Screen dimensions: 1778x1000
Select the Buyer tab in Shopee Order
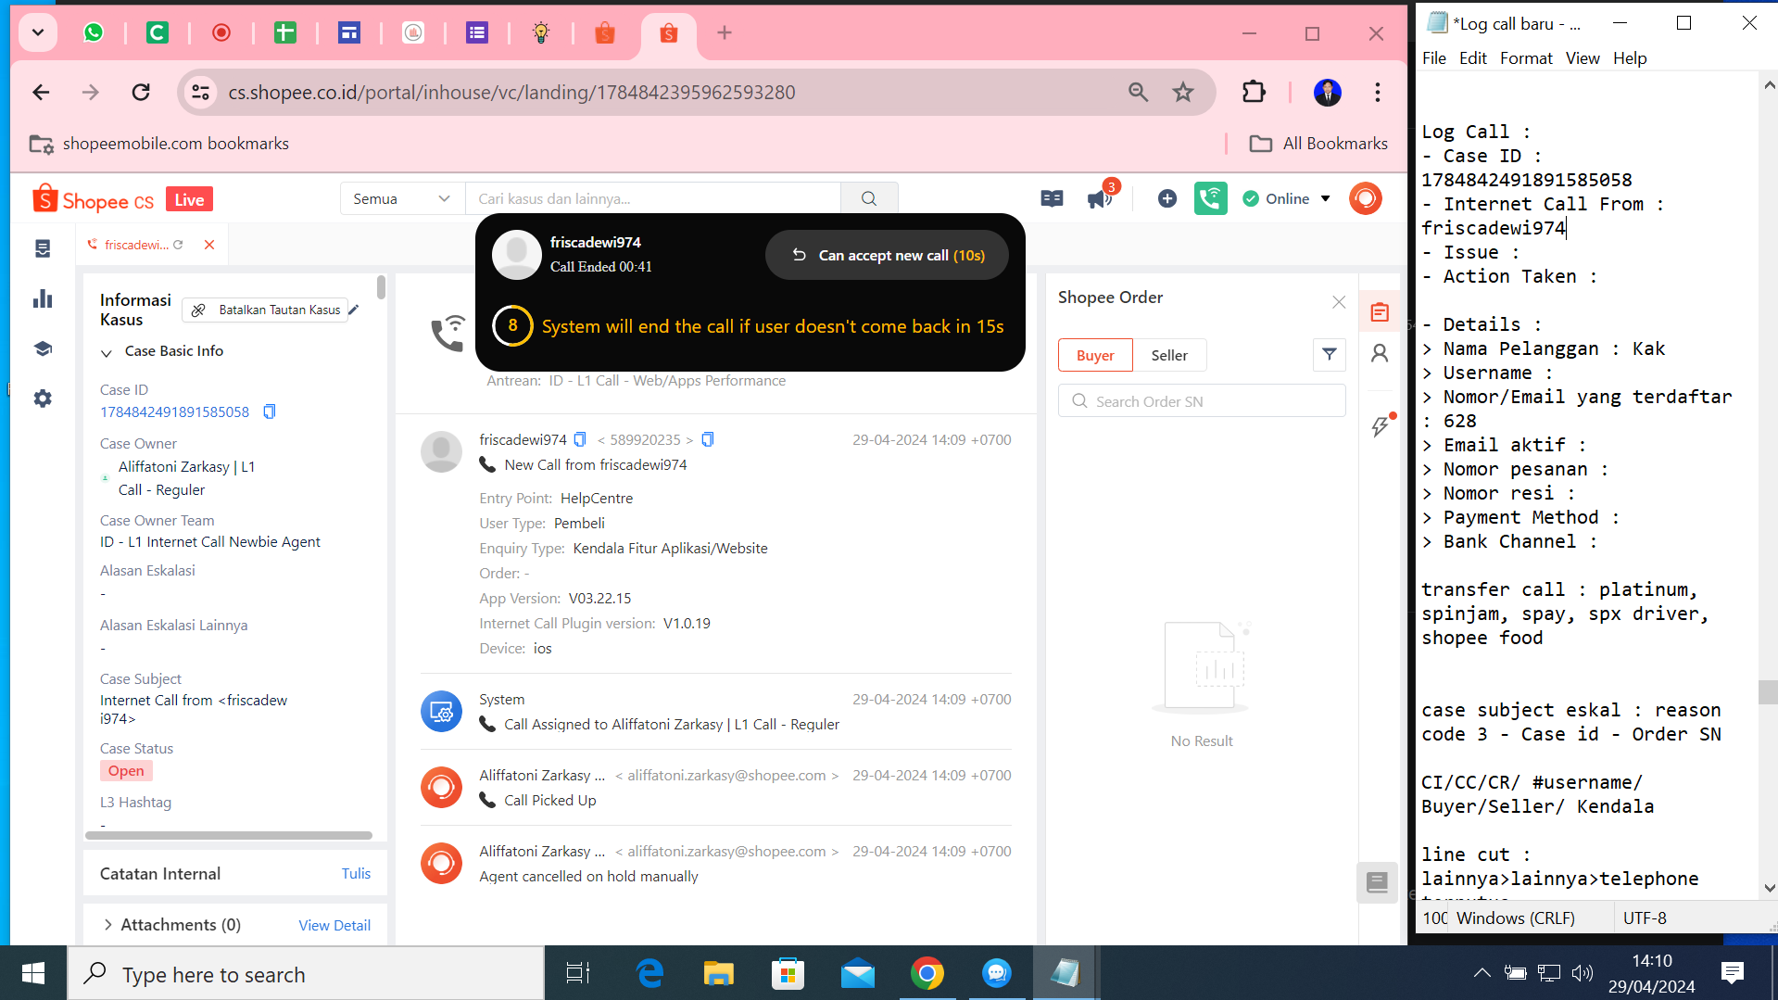click(x=1095, y=355)
